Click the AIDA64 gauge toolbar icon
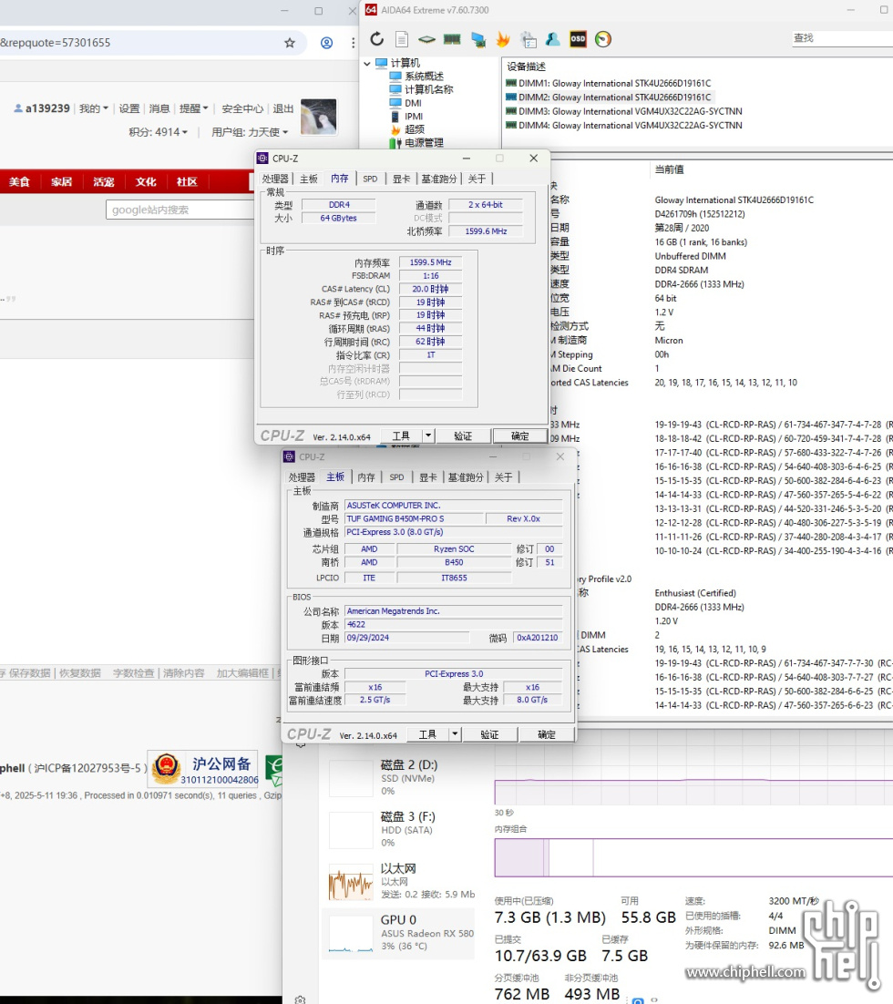The width and height of the screenshot is (893, 1004). tap(603, 39)
